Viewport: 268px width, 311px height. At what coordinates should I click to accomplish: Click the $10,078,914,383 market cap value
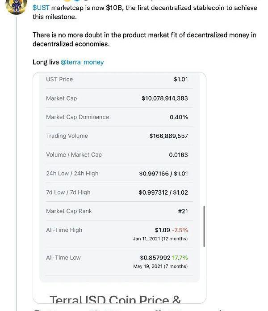[x=165, y=98]
